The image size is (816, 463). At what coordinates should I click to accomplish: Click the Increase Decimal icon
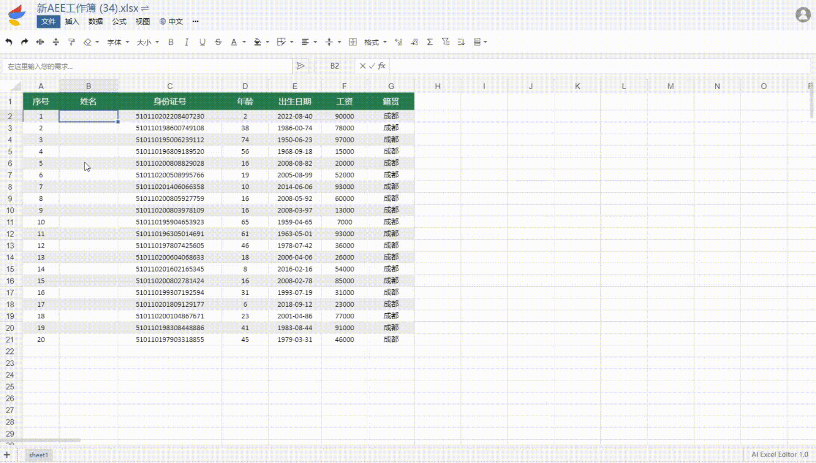(399, 42)
